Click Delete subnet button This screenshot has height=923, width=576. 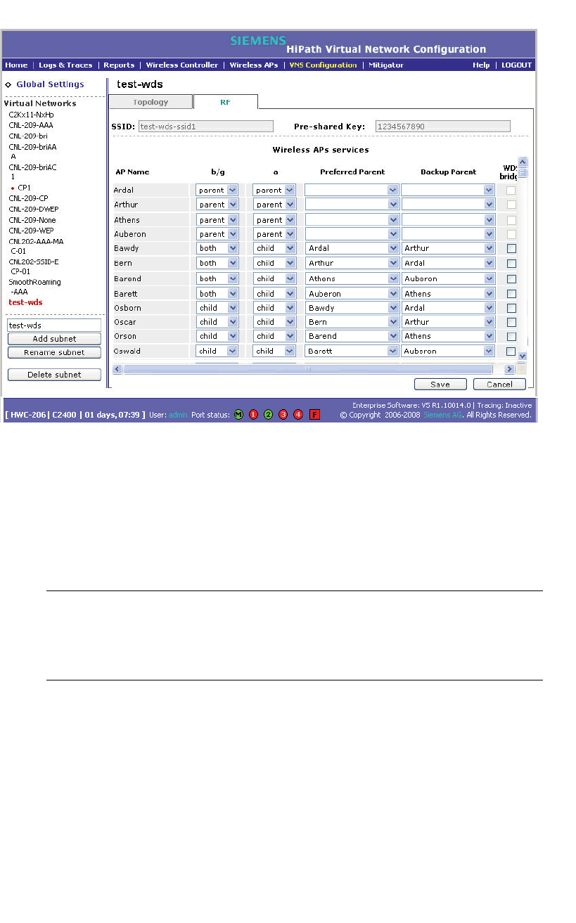pos(54,375)
